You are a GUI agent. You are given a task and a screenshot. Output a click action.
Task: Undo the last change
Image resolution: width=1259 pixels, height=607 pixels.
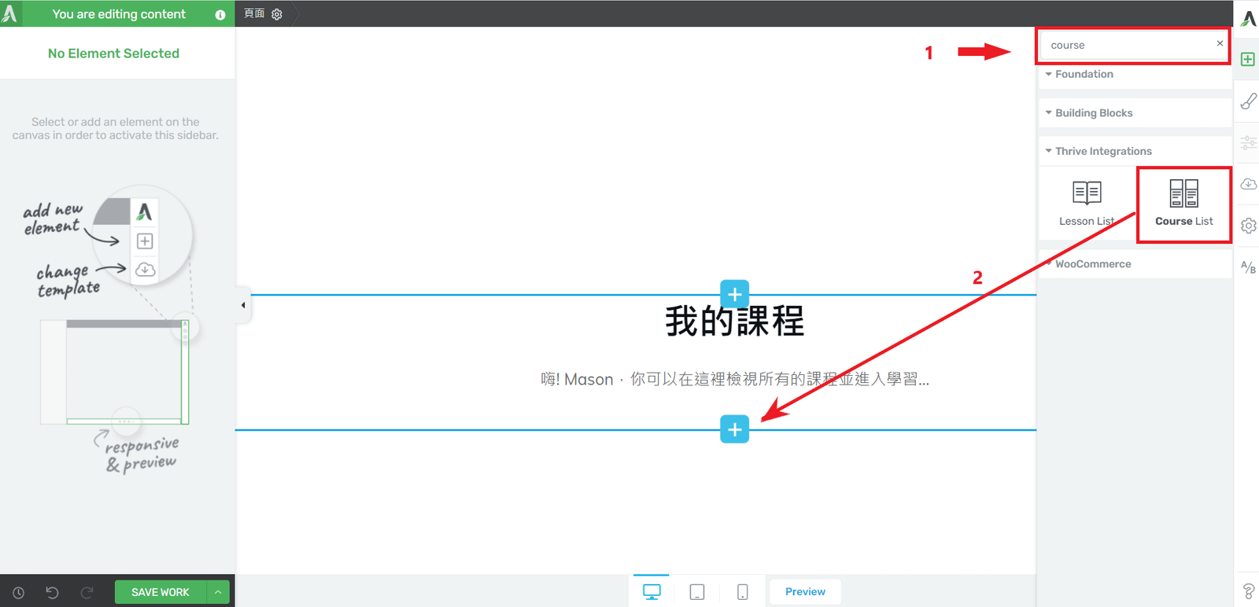52,593
